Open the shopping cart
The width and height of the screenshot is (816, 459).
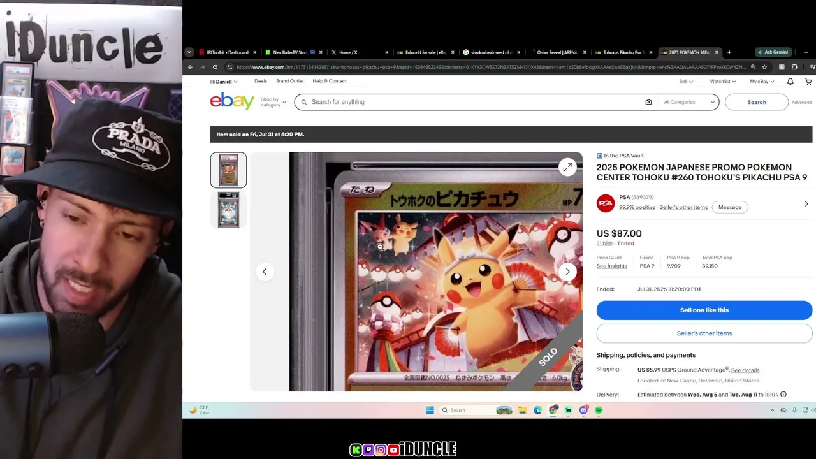[x=808, y=82]
